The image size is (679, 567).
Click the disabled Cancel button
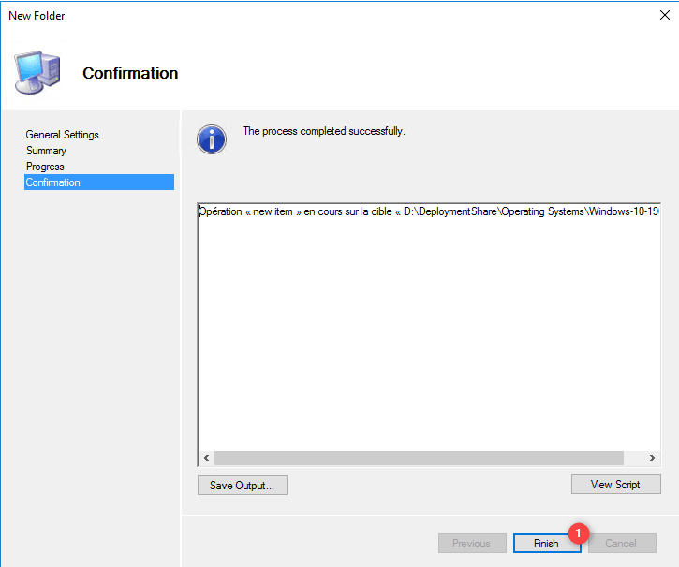[622, 544]
